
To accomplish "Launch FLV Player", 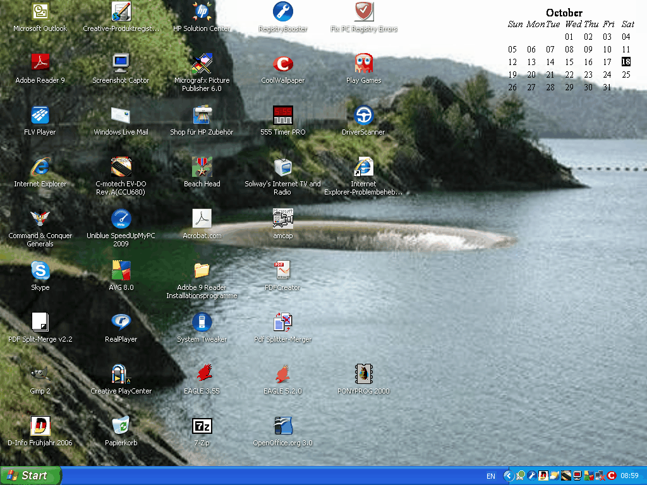I will 40,115.
